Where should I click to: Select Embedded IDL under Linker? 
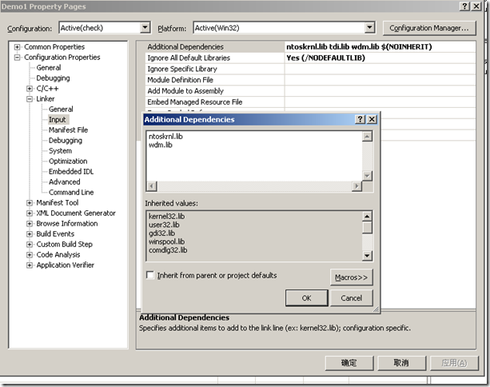(71, 171)
